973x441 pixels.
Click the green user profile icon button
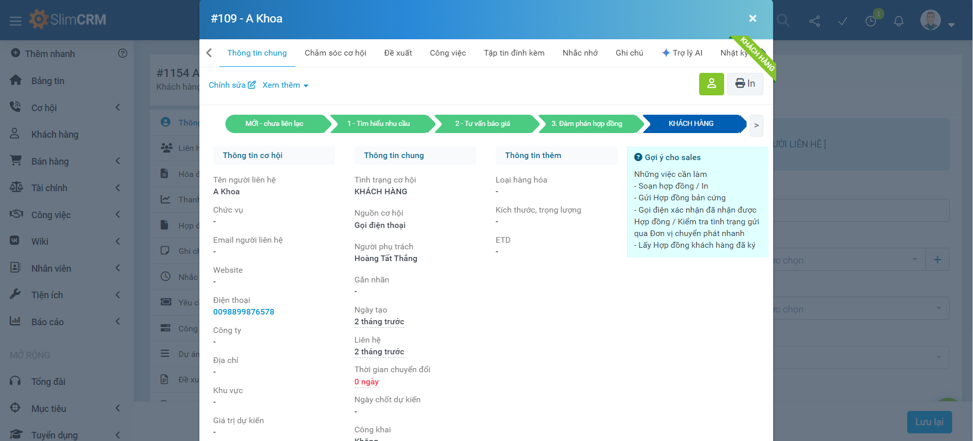[711, 84]
